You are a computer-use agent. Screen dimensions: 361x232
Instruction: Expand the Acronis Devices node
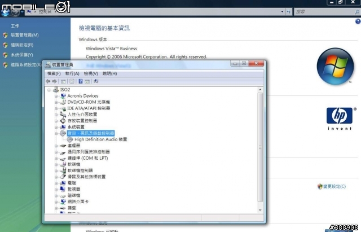[56, 96]
